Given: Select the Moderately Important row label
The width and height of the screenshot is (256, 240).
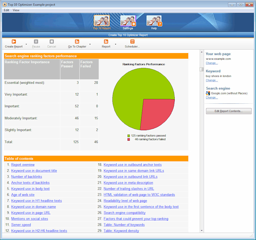Looking at the screenshot, I should click(21, 118).
